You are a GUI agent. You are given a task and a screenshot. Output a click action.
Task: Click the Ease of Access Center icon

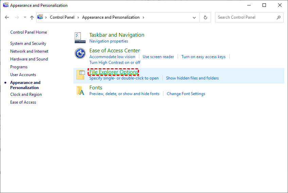[x=80, y=53]
